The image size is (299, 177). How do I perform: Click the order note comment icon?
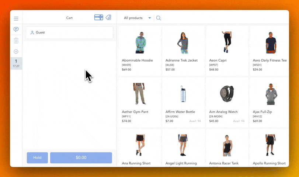click(16, 29)
